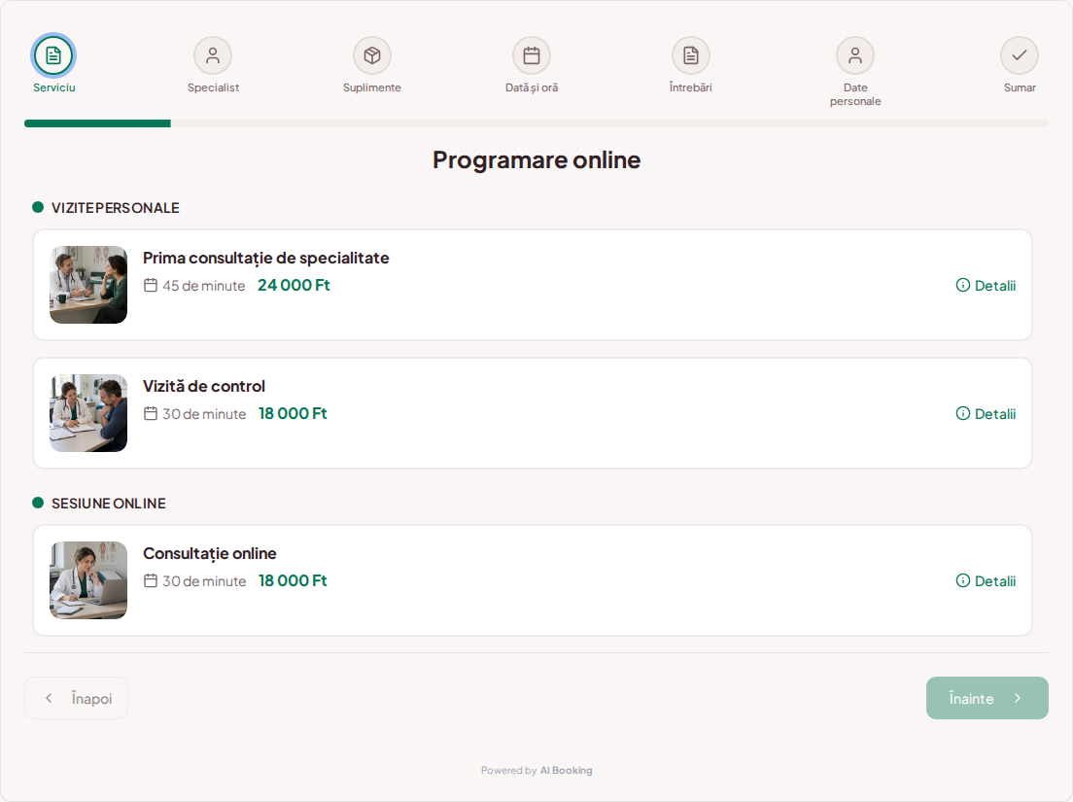Choose the Vizită de control title
This screenshot has height=802, width=1073.
tap(204, 386)
